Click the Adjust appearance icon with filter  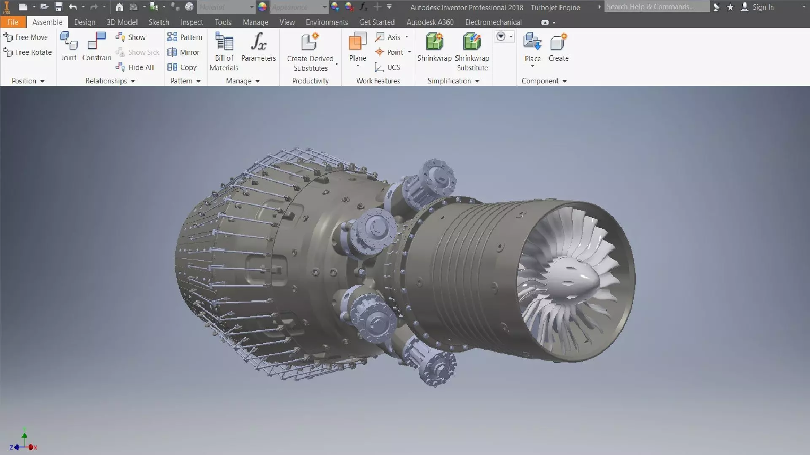pyautogui.click(x=335, y=7)
